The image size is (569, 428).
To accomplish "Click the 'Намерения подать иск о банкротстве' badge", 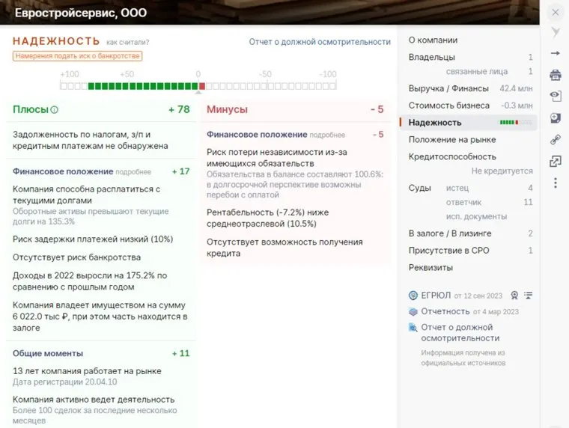I will click(77, 56).
